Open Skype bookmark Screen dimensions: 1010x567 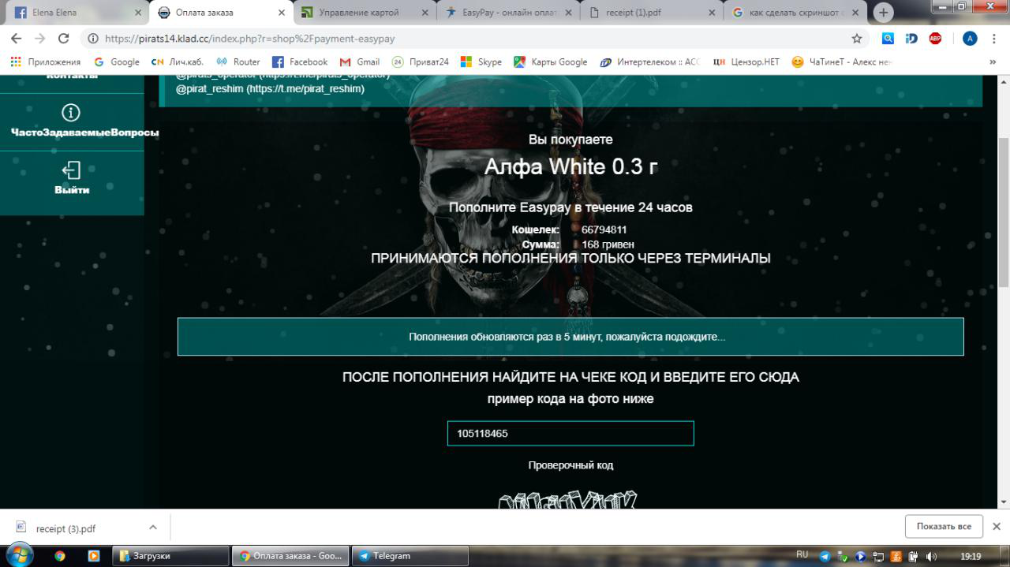[481, 62]
